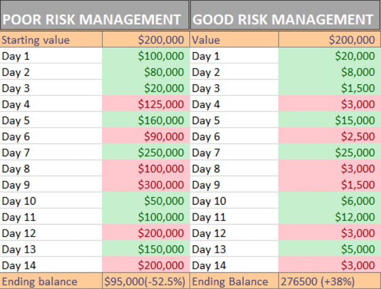The width and height of the screenshot is (381, 289).
Task: Click the poor-risk starting value $200,000 cell
Action: click(x=146, y=39)
